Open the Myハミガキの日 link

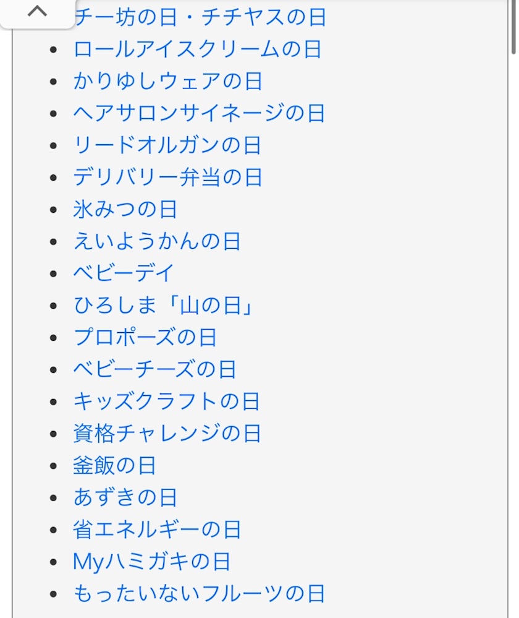point(151,562)
